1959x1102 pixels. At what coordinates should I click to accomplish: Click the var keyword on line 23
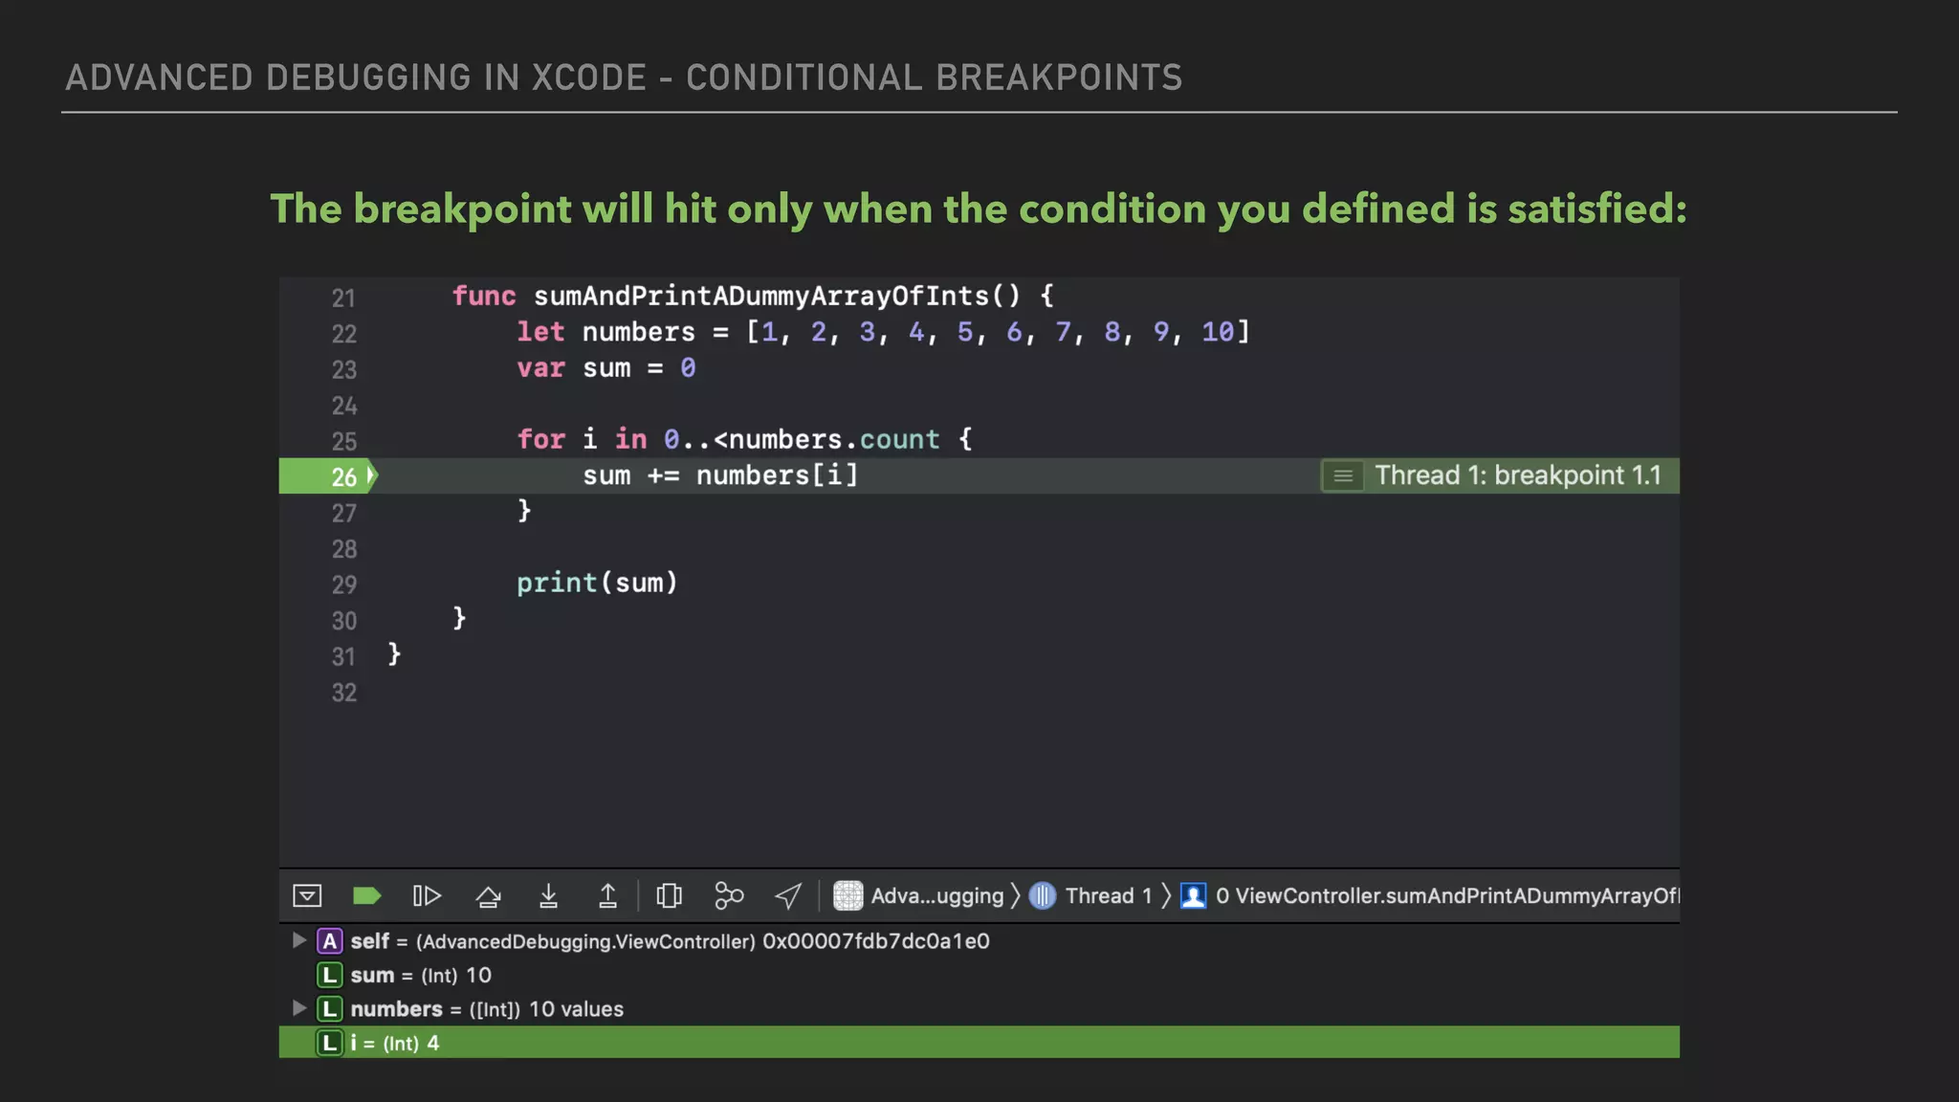click(x=540, y=367)
